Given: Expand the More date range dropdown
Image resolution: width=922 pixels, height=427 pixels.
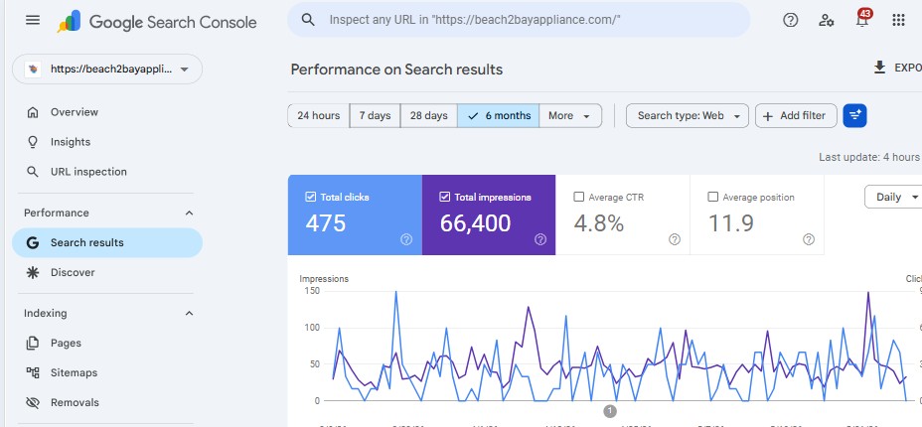Looking at the screenshot, I should [x=569, y=116].
